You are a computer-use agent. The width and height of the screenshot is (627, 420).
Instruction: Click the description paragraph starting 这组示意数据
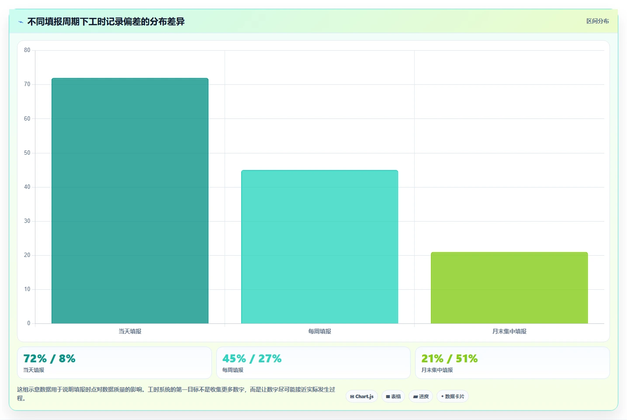(x=176, y=394)
